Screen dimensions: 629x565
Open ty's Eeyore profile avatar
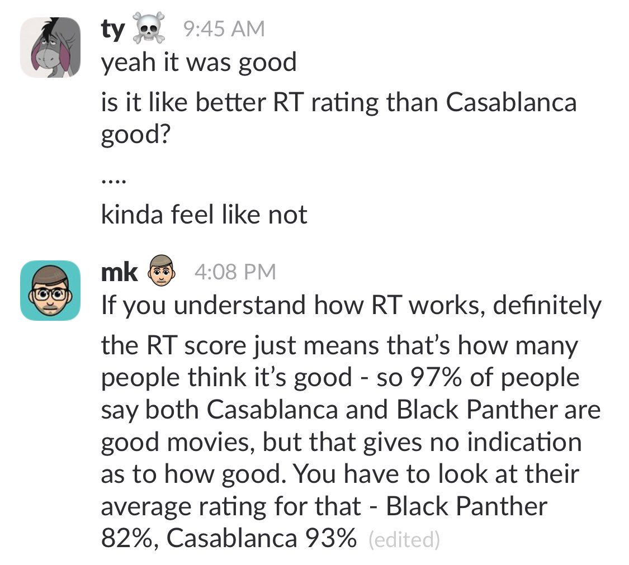(x=50, y=48)
